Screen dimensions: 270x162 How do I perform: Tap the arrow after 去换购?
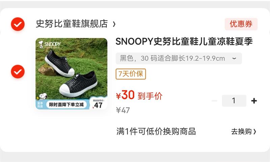click(x=254, y=132)
